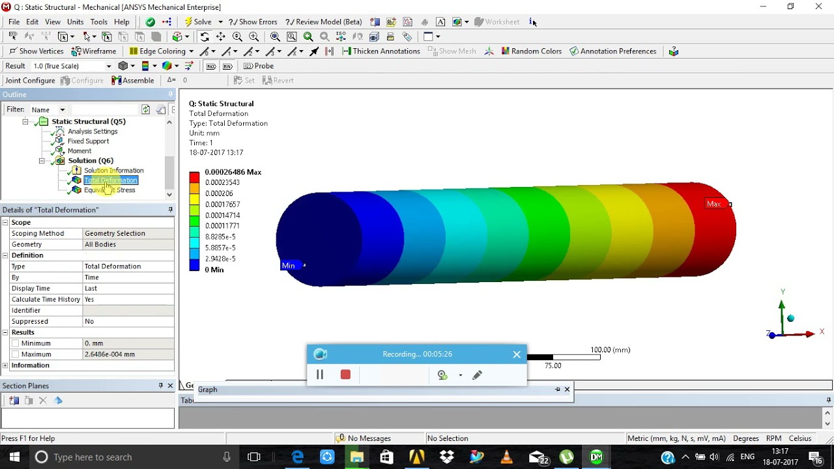
Task: Click the pencil annotate icon in recorder
Action: click(477, 375)
